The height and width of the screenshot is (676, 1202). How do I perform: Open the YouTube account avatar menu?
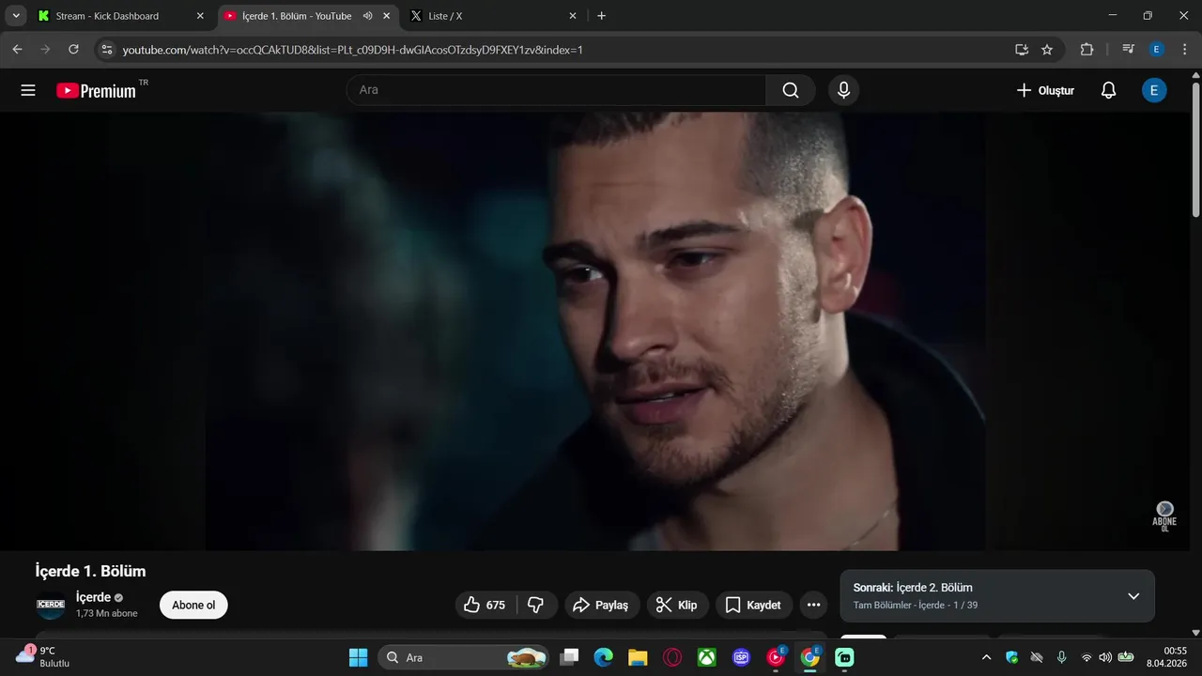[x=1154, y=90]
